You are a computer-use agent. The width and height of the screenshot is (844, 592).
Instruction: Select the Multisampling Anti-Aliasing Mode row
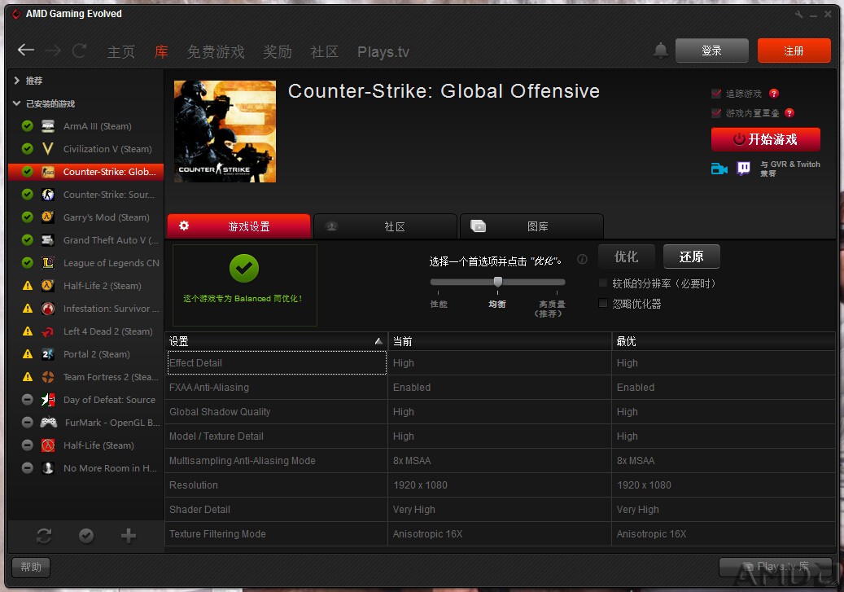coord(500,461)
